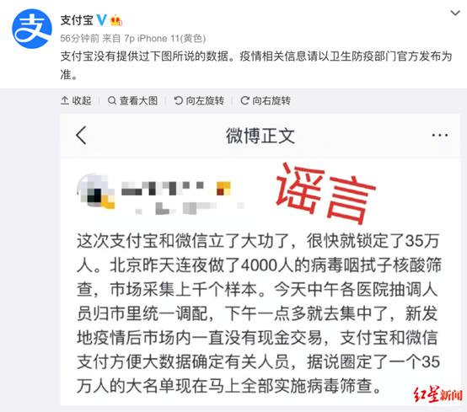Tap the back arrow in 微博正文 header
Viewport: 467px width, 412px height.
81,135
